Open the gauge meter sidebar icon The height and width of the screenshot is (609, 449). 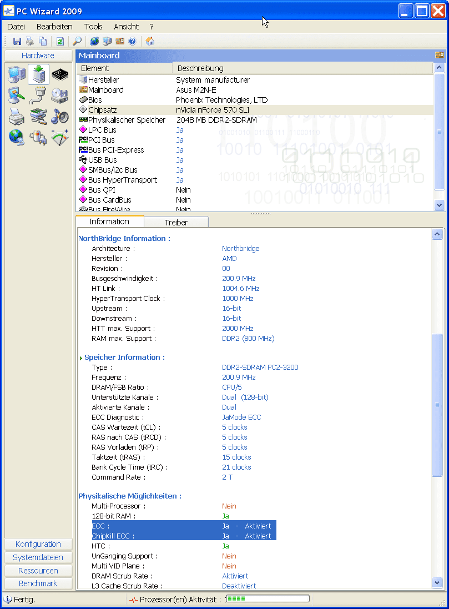[x=60, y=138]
